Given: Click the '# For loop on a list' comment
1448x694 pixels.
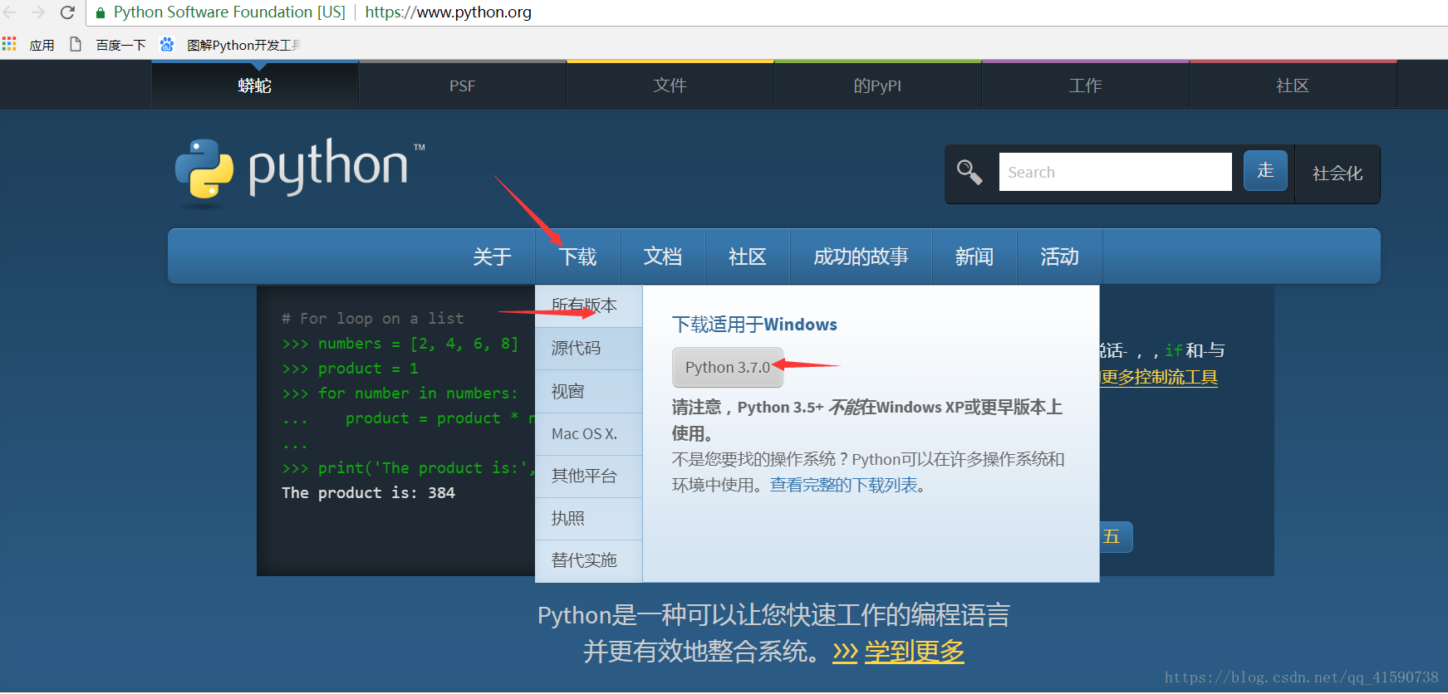Looking at the screenshot, I should (372, 319).
